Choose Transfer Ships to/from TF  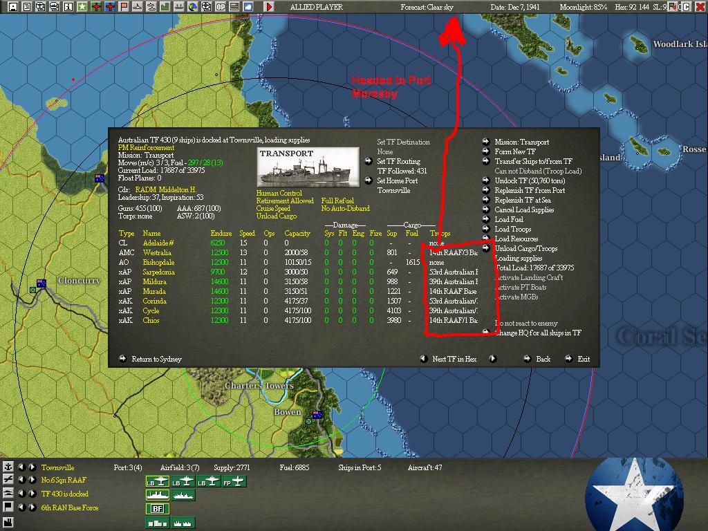pos(533,161)
